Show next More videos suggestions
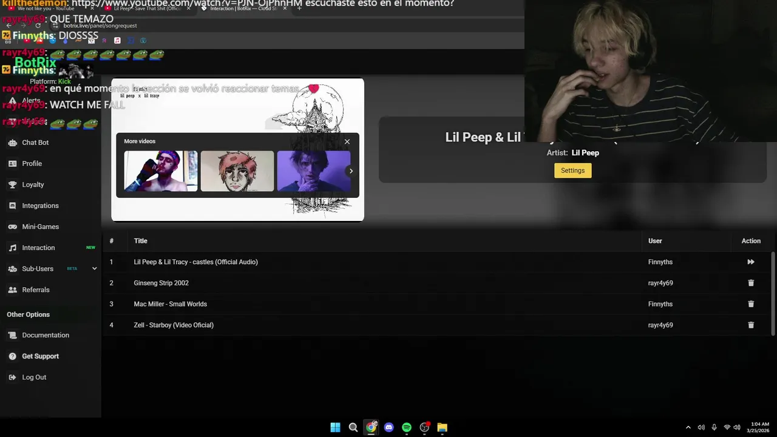Viewport: 777px width, 437px height. click(351, 171)
